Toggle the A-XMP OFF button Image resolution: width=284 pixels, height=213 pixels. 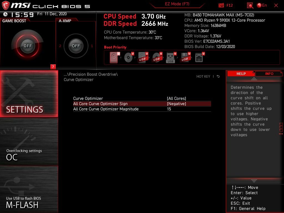point(76,46)
